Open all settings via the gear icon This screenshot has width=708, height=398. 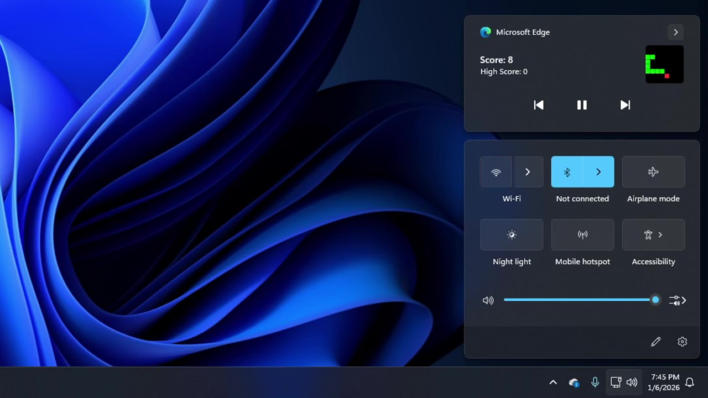point(682,342)
